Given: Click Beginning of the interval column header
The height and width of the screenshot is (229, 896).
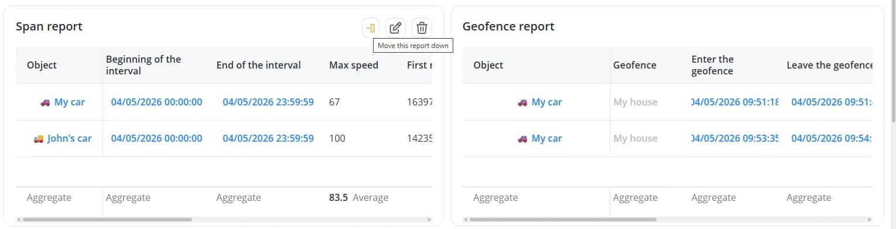Looking at the screenshot, I should pos(143,65).
